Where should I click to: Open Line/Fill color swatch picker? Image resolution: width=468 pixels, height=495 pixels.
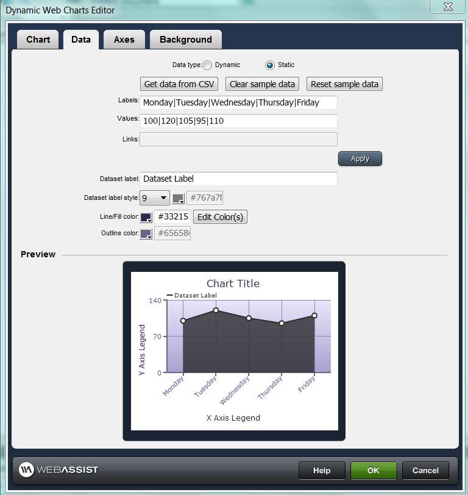tap(146, 218)
